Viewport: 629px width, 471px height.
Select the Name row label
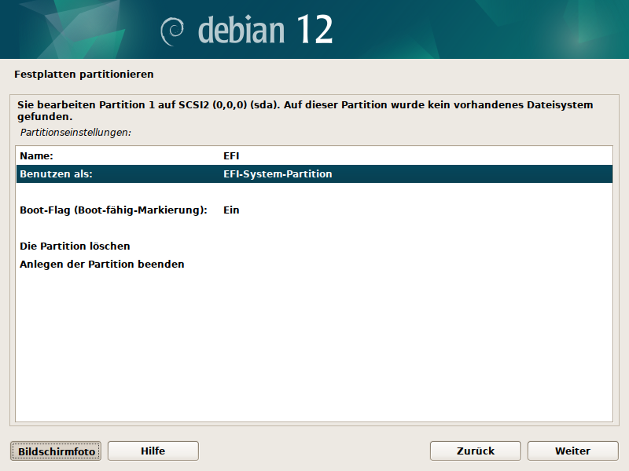pyautogui.click(x=36, y=156)
